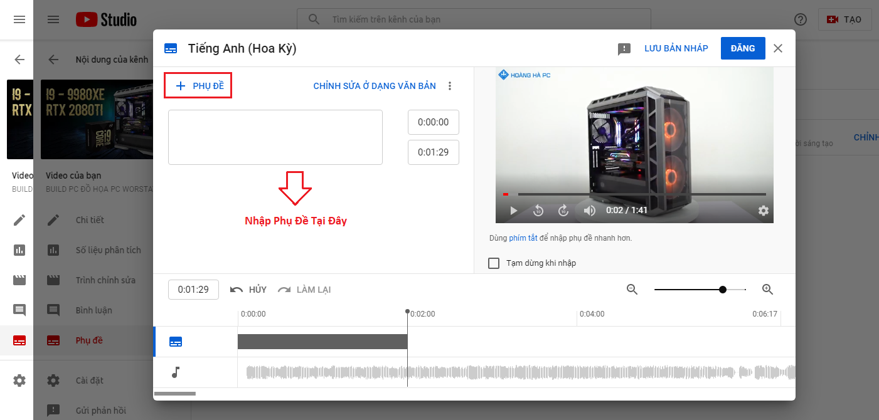Image resolution: width=879 pixels, height=420 pixels.
Task: Adjust the timeline zoom slider
Action: click(722, 289)
